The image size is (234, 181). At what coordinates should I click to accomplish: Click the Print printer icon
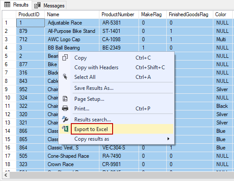pos(65,108)
